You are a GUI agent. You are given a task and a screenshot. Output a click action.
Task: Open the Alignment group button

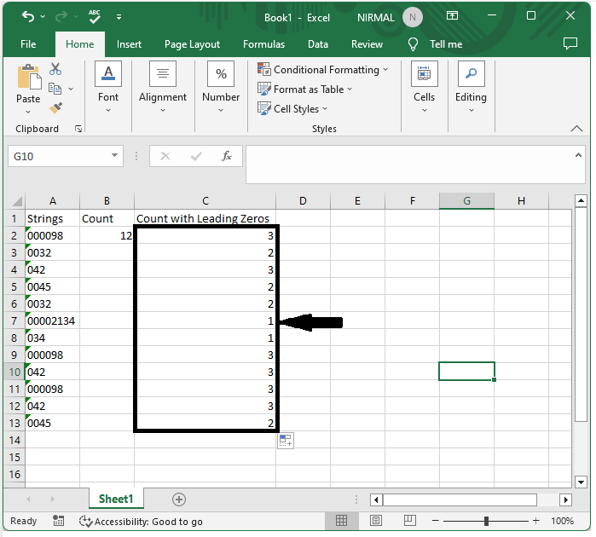163,88
